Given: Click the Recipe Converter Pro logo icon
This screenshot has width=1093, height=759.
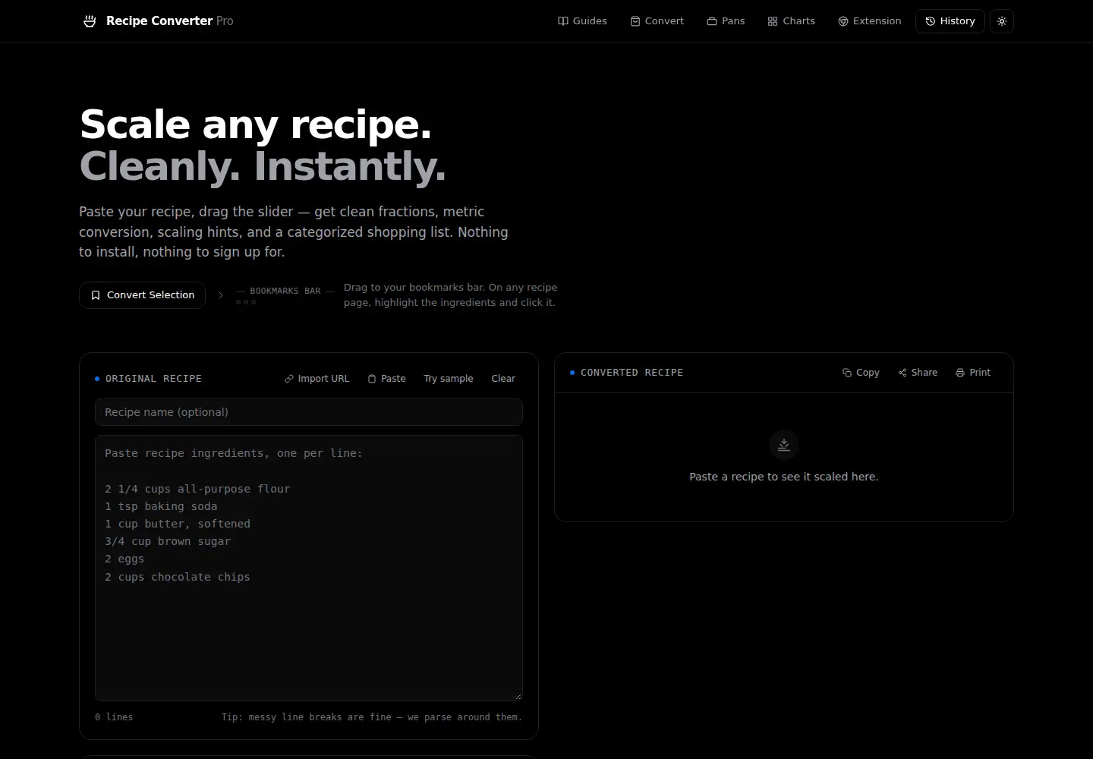Looking at the screenshot, I should click(90, 21).
